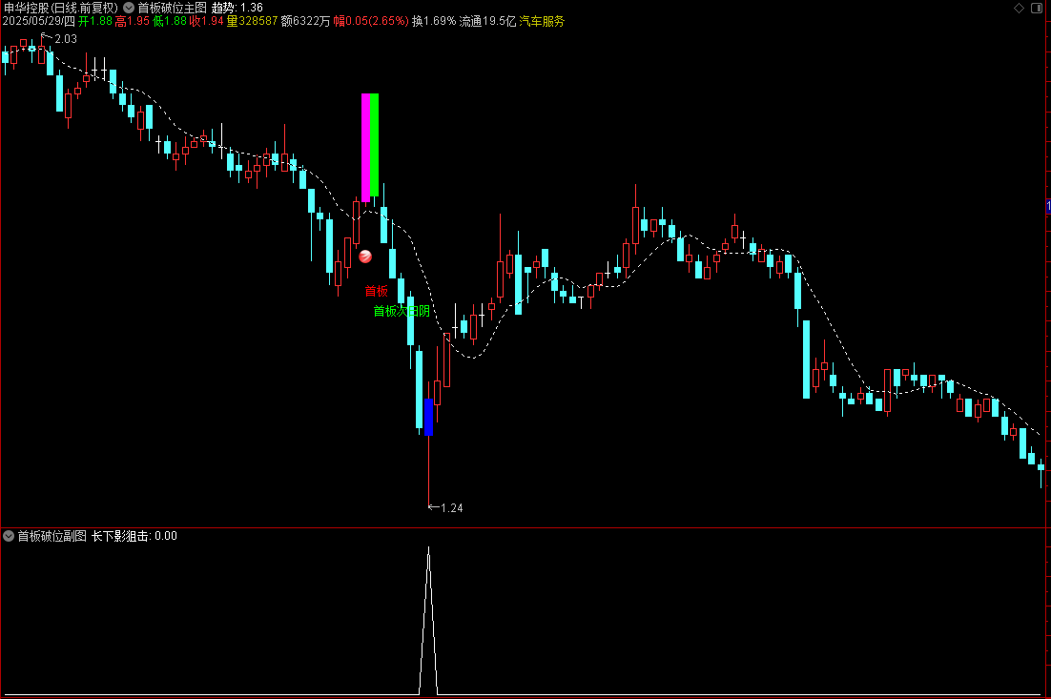Click the green 首板次日阴 annotation

(x=402, y=311)
